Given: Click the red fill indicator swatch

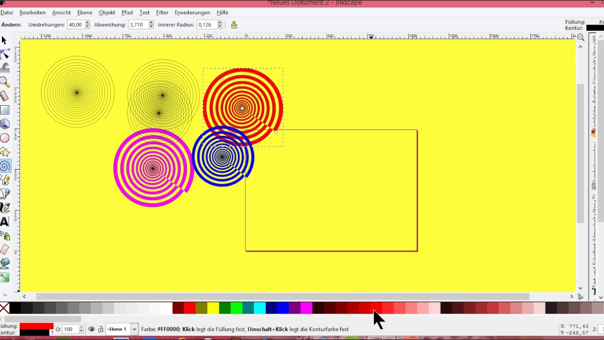Looking at the screenshot, I should pyautogui.click(x=36, y=326).
